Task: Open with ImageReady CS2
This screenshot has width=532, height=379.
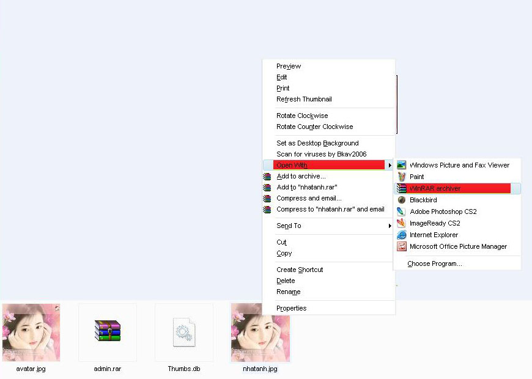Action: pos(457,223)
